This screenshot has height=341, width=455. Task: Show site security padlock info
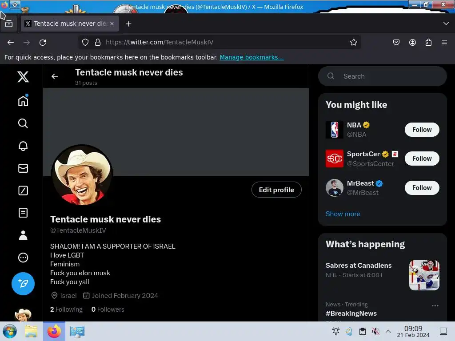point(97,42)
